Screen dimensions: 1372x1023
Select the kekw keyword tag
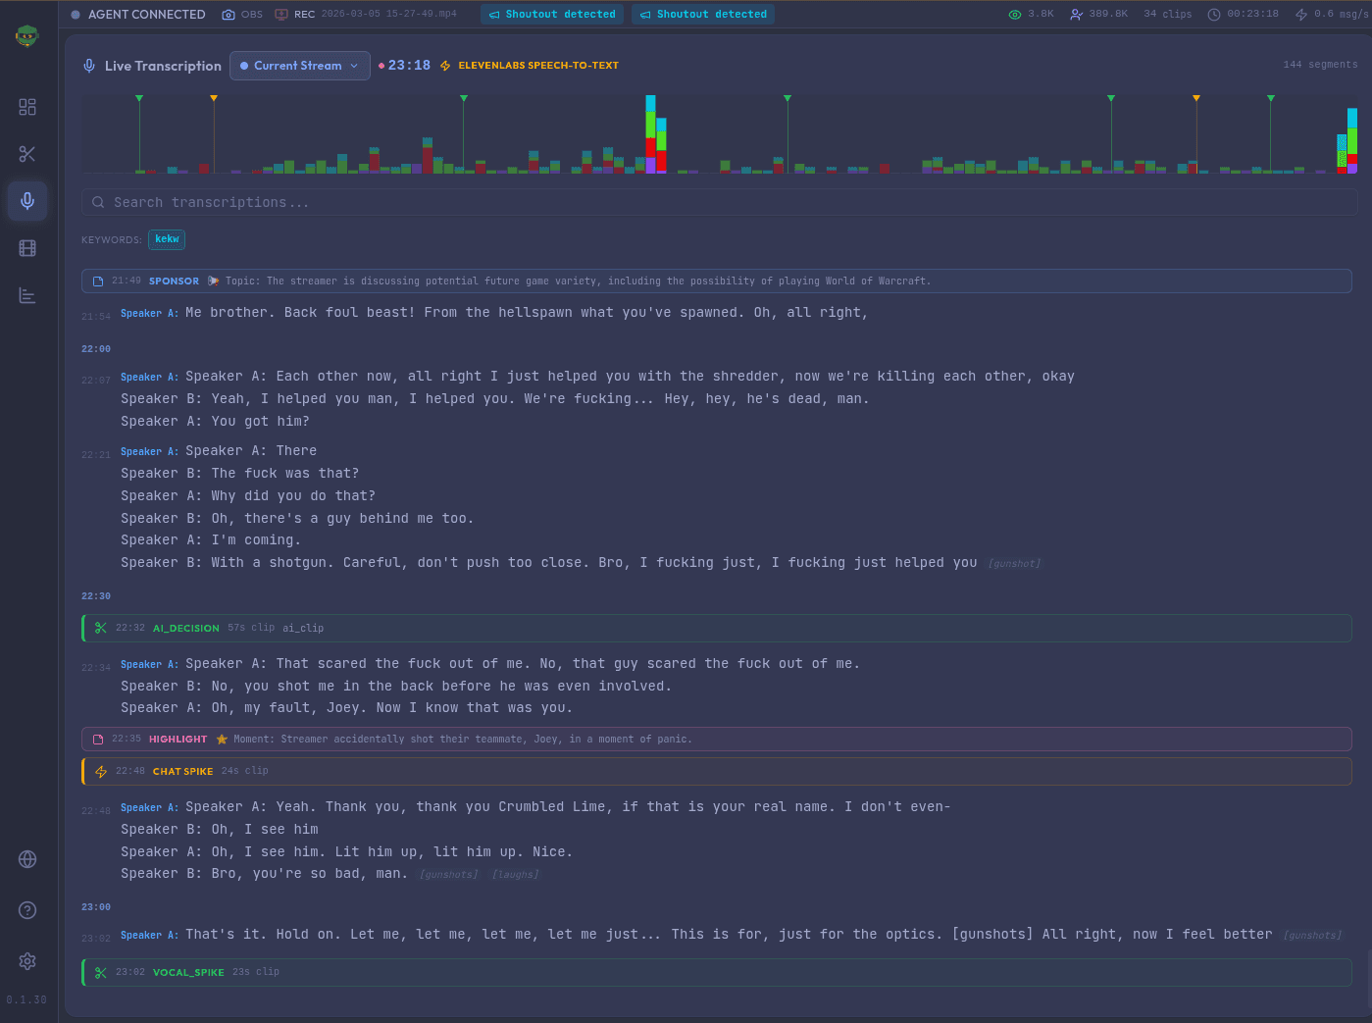coord(167,239)
